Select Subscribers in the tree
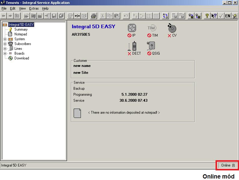Screen dimensions: 239x180 coord(23,44)
